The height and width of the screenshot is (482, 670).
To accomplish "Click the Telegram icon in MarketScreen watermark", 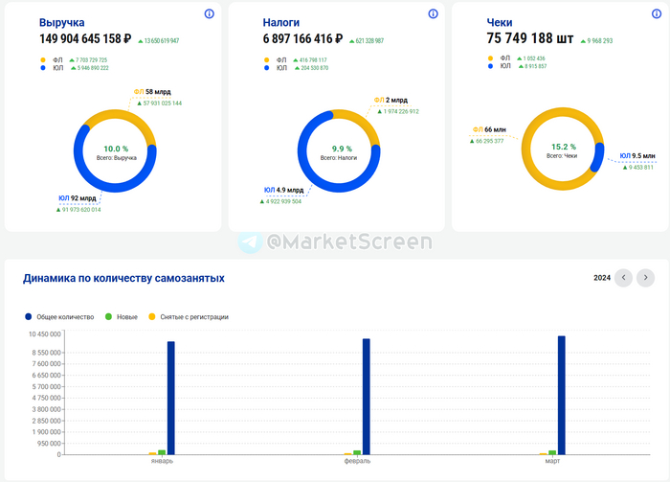I will [x=250, y=241].
